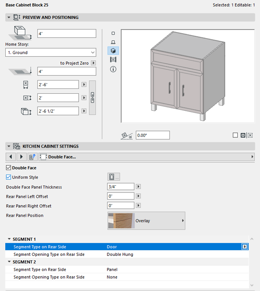Toggle the empty mirror checkbox under preview

235,135
